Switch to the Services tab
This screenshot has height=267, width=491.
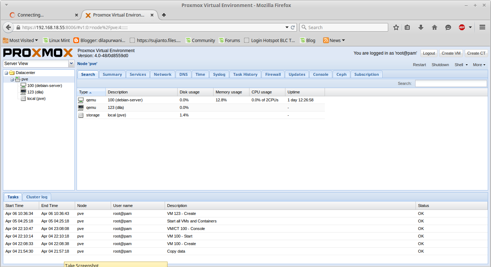click(x=138, y=74)
